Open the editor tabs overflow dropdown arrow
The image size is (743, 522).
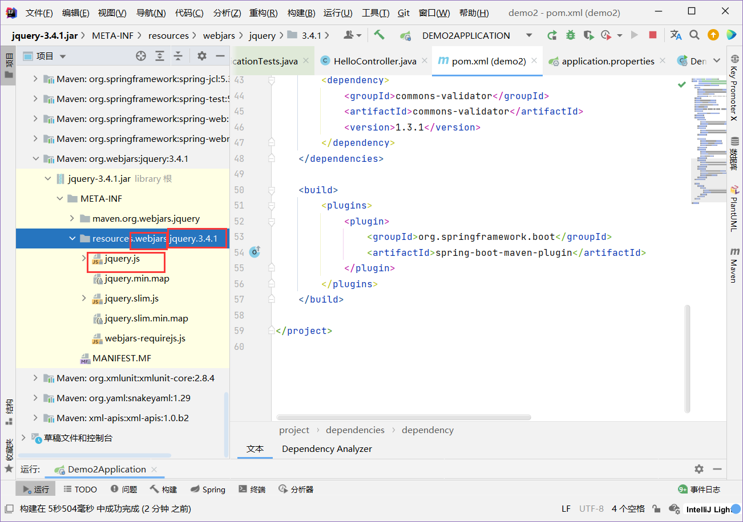718,61
